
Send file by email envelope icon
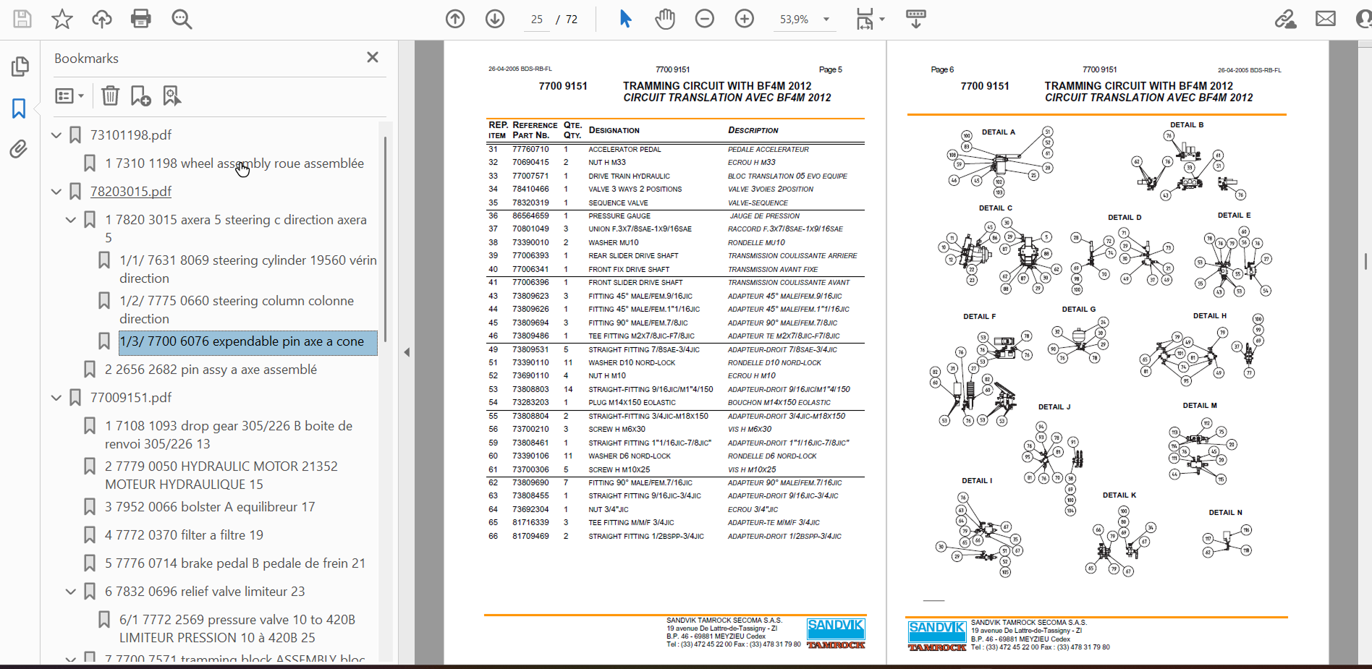point(1326,19)
